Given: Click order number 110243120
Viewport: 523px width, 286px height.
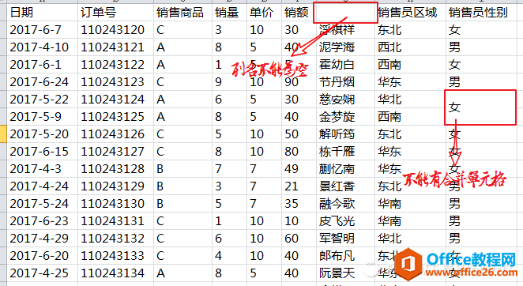Looking at the screenshot, I should pyautogui.click(x=116, y=30).
